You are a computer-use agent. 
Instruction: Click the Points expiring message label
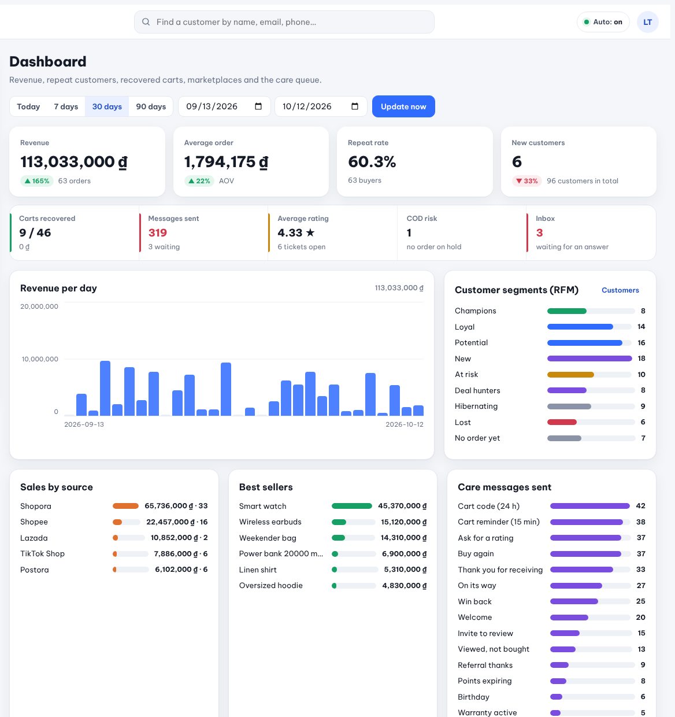coord(485,681)
